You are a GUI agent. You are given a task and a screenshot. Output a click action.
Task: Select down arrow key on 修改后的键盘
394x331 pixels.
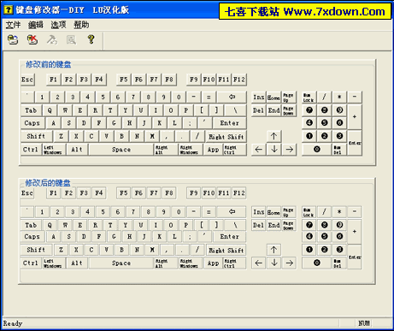click(274, 263)
